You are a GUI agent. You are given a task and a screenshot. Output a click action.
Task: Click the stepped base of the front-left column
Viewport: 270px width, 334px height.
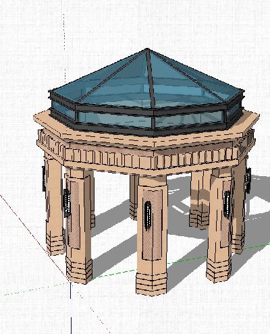79,271
